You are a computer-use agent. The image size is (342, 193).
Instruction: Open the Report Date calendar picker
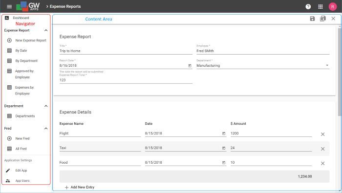click(x=190, y=66)
